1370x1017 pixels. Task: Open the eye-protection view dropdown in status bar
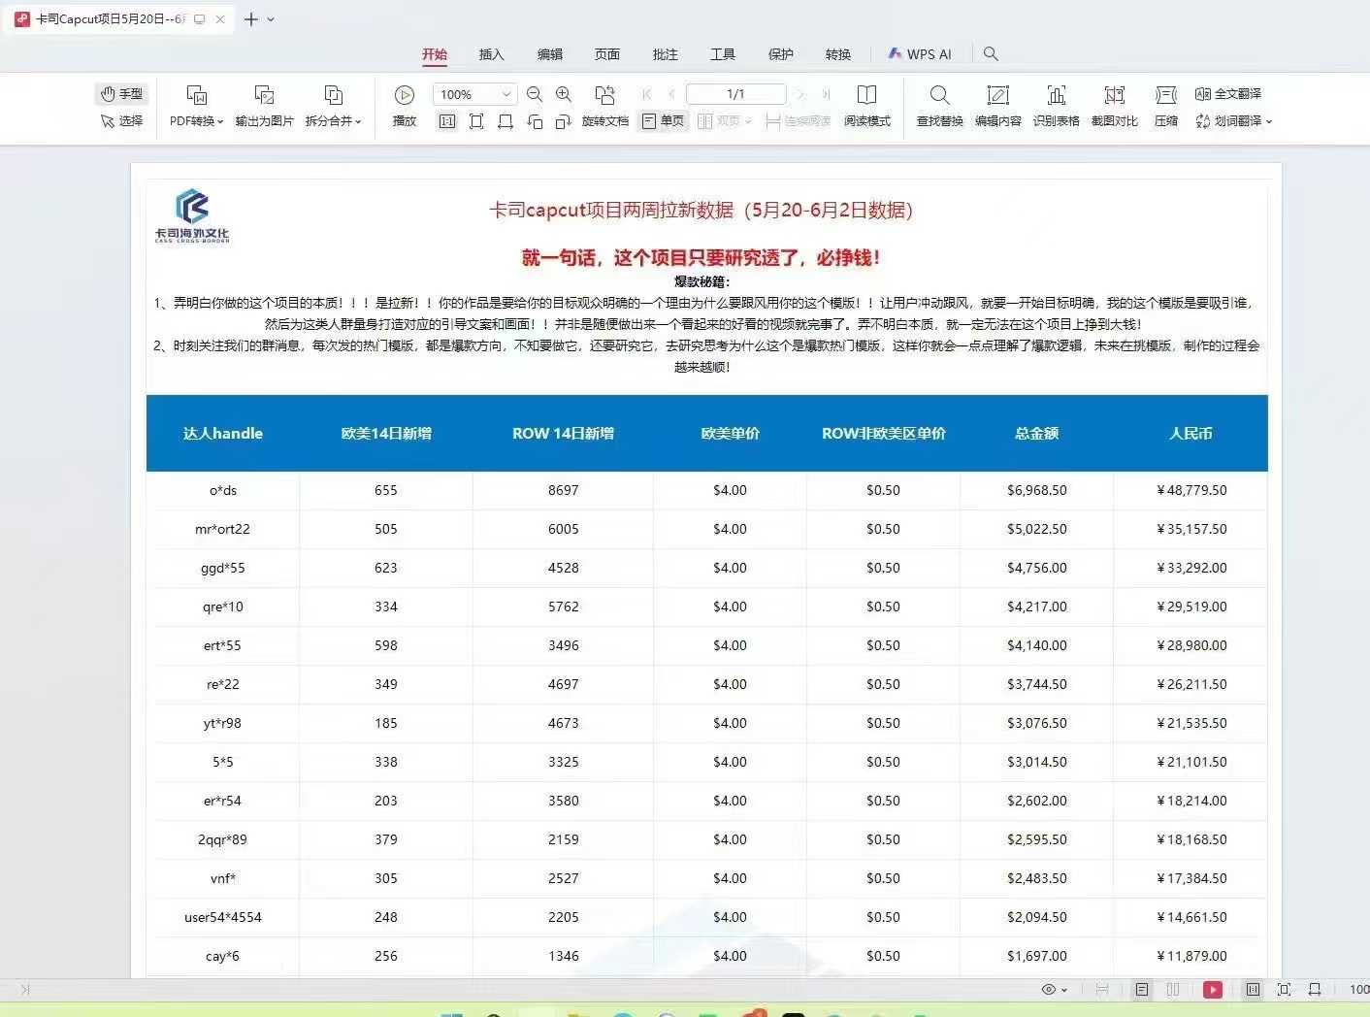pyautogui.click(x=1055, y=990)
